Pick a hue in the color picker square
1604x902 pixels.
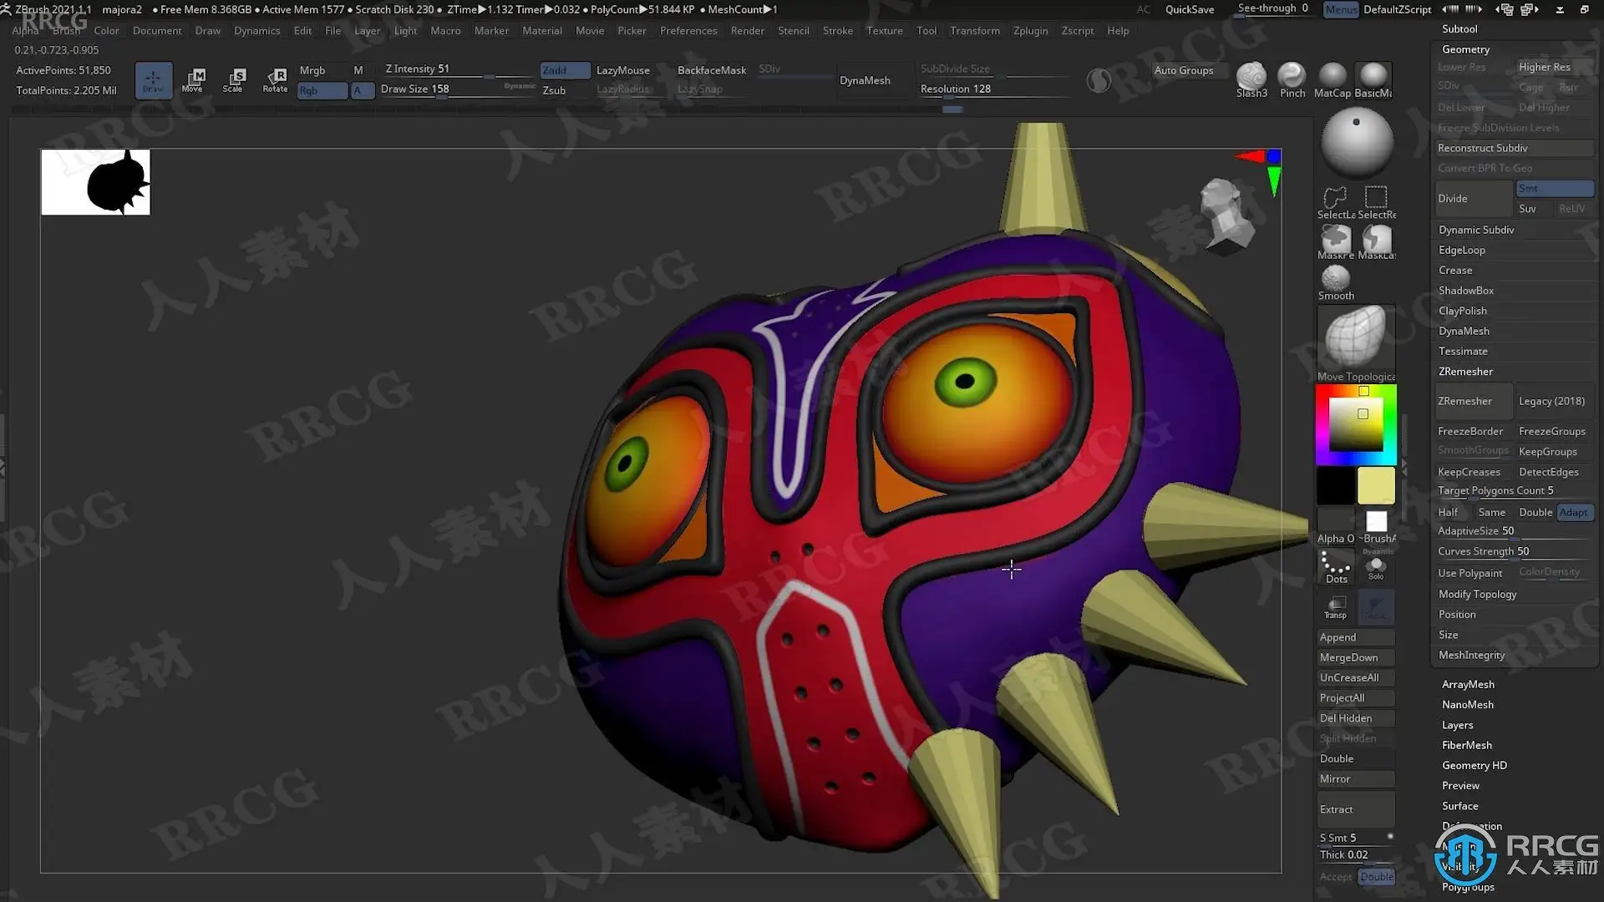(x=1356, y=425)
